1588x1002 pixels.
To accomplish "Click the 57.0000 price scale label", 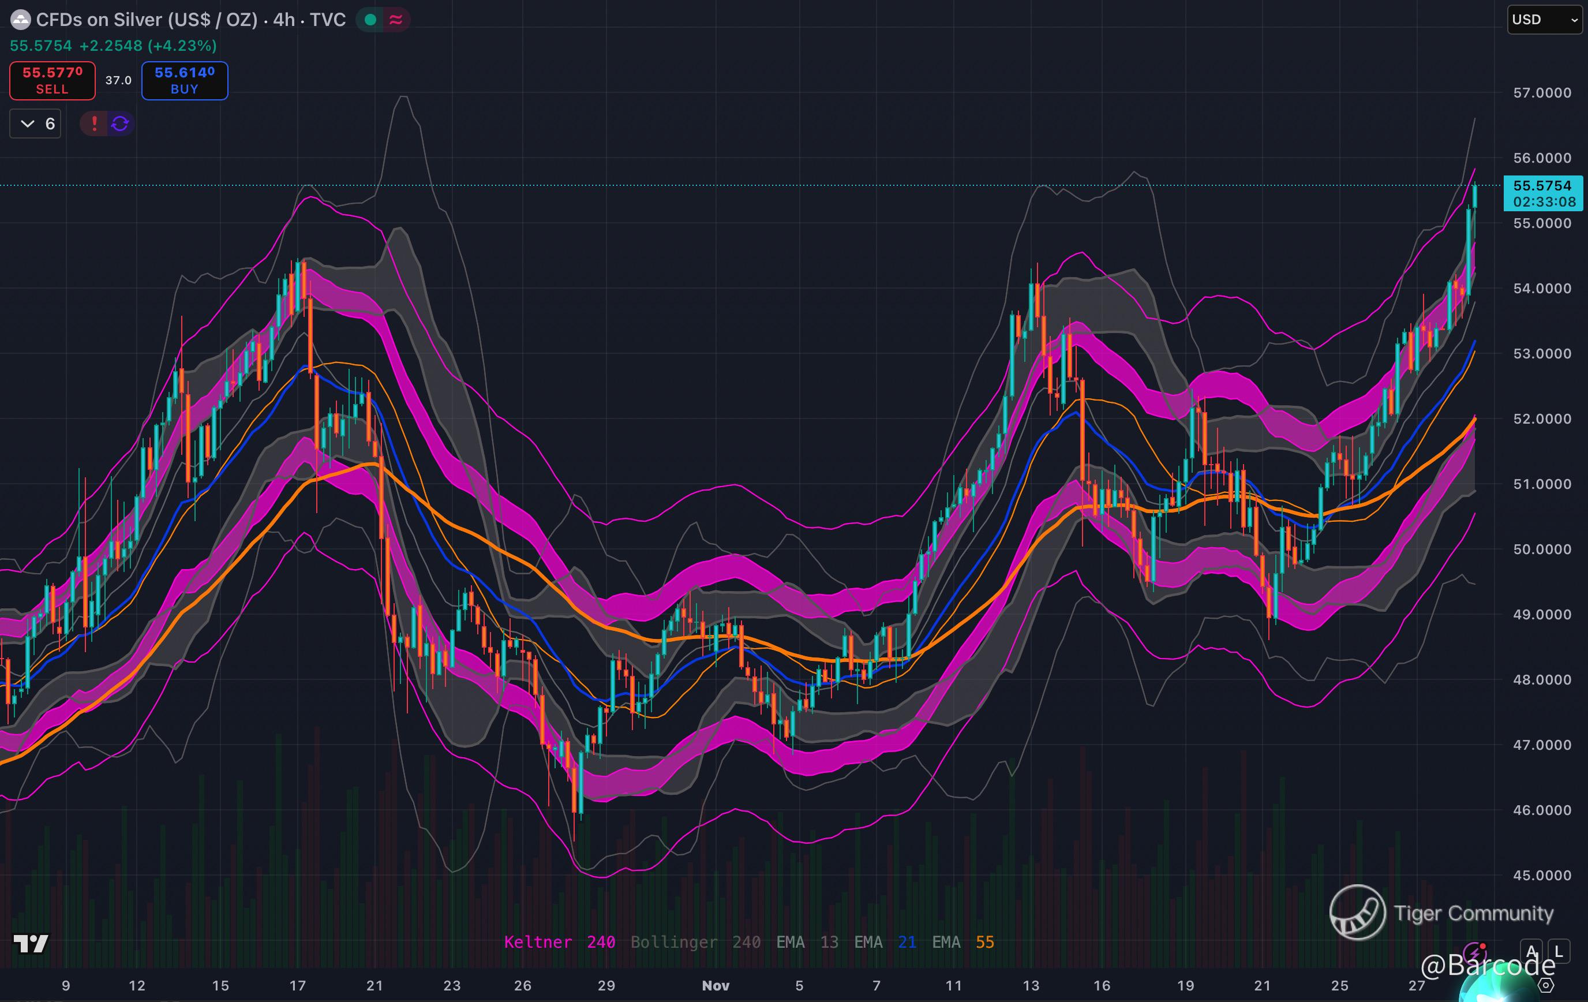I will [1542, 93].
